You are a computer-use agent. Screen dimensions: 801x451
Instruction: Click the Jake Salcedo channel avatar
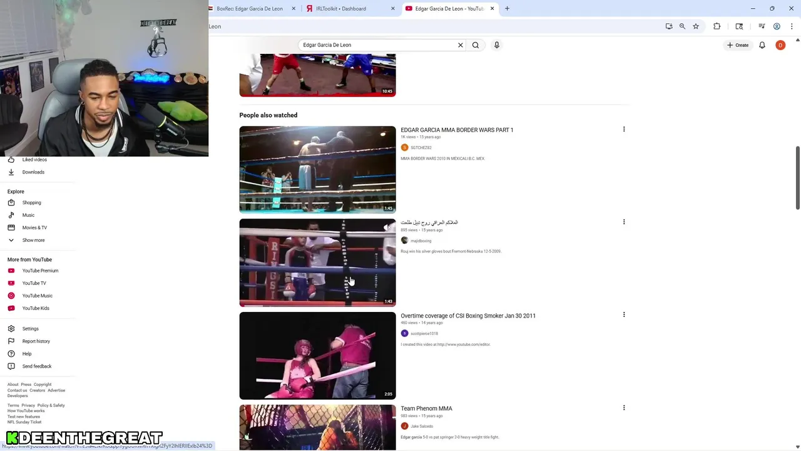click(x=404, y=426)
